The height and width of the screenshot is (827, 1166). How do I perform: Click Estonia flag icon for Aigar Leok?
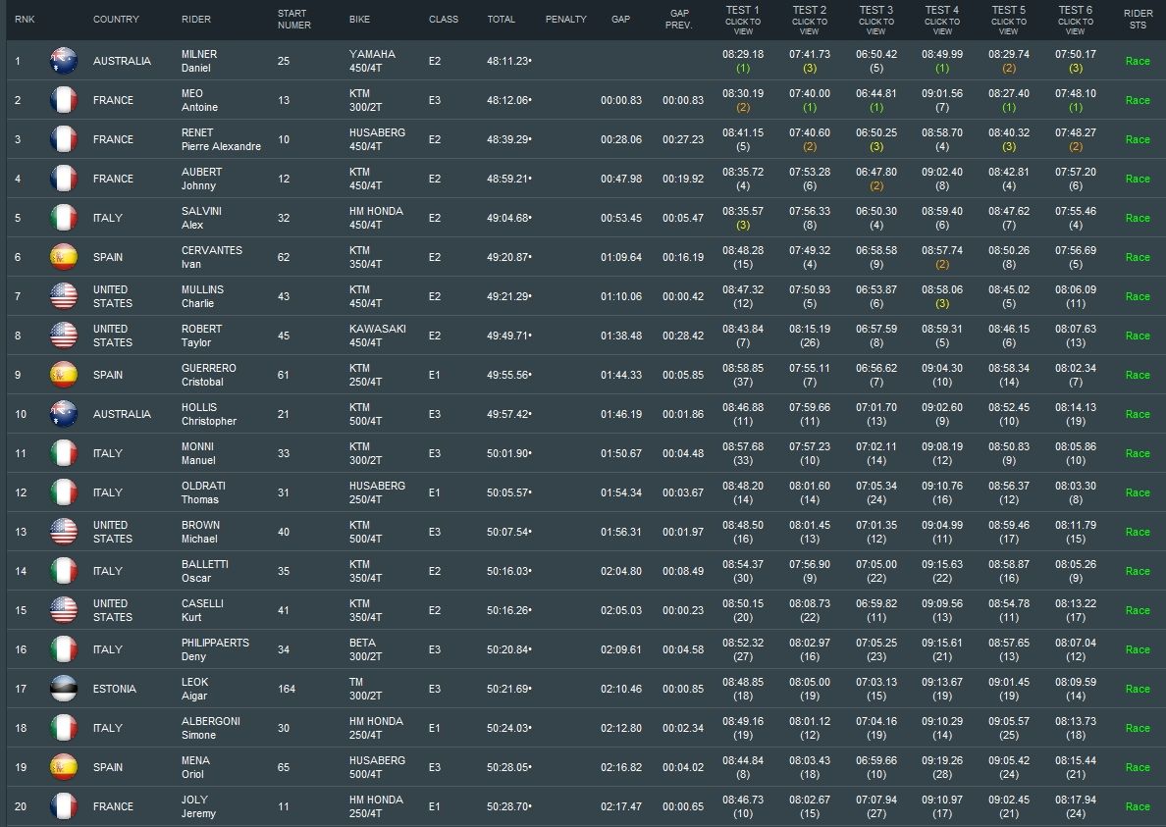[64, 689]
